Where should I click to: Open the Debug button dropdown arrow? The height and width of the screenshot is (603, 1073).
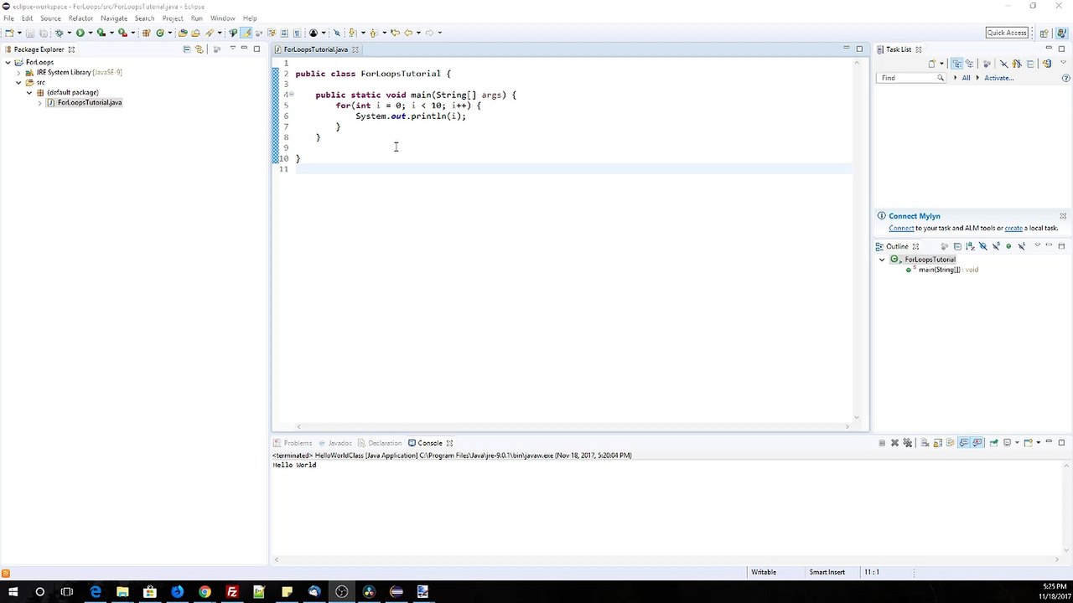point(69,33)
